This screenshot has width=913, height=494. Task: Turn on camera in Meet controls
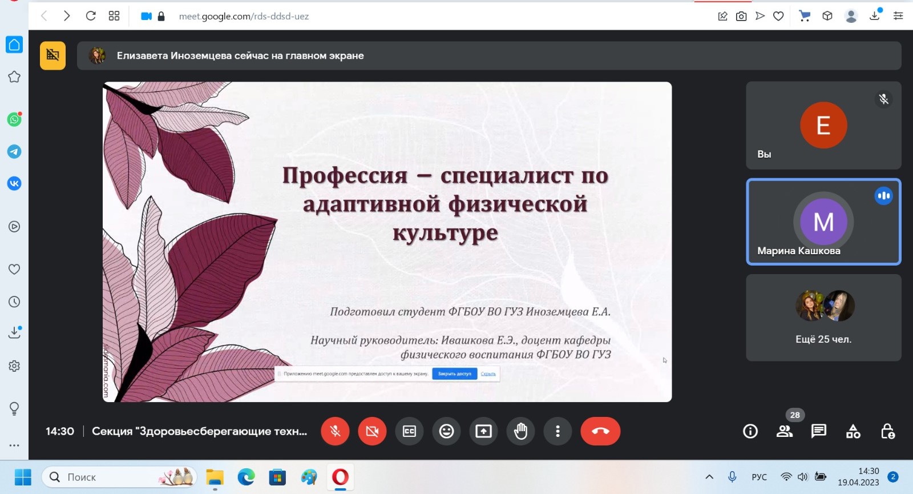[372, 431]
